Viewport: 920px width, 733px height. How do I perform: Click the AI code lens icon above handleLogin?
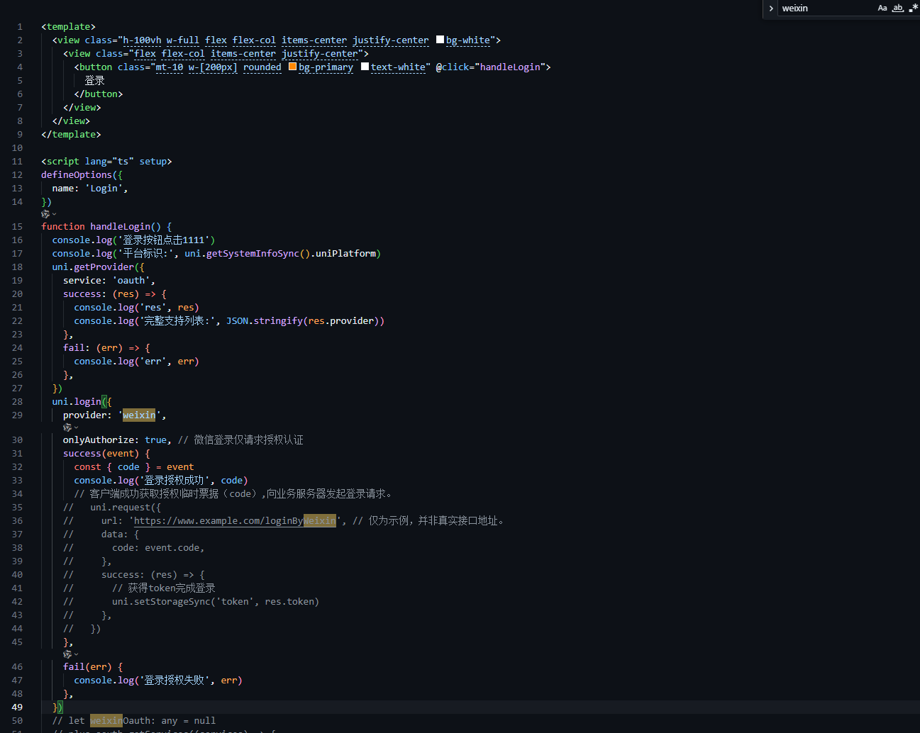pyautogui.click(x=45, y=214)
